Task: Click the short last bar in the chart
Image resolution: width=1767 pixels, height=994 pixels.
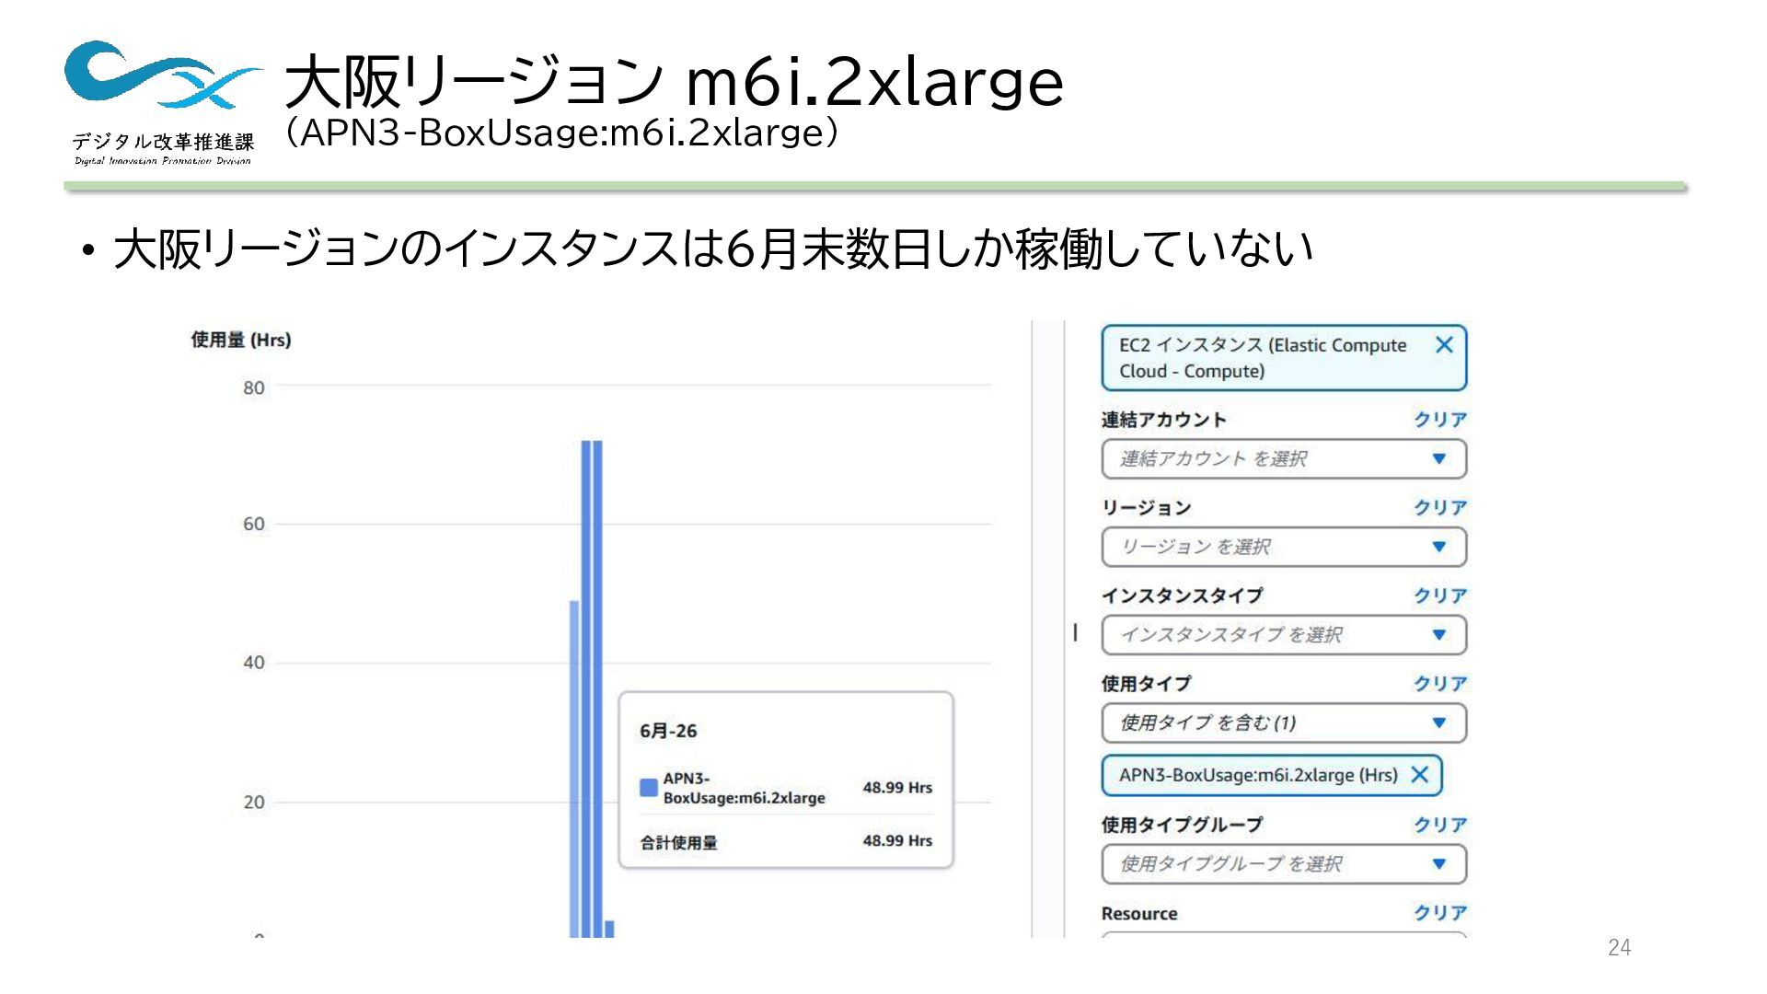Action: pyautogui.click(x=609, y=929)
